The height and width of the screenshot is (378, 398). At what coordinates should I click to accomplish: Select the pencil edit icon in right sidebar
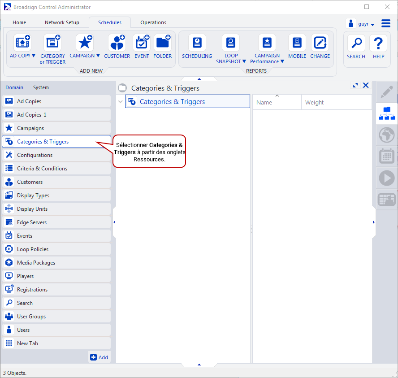point(386,92)
